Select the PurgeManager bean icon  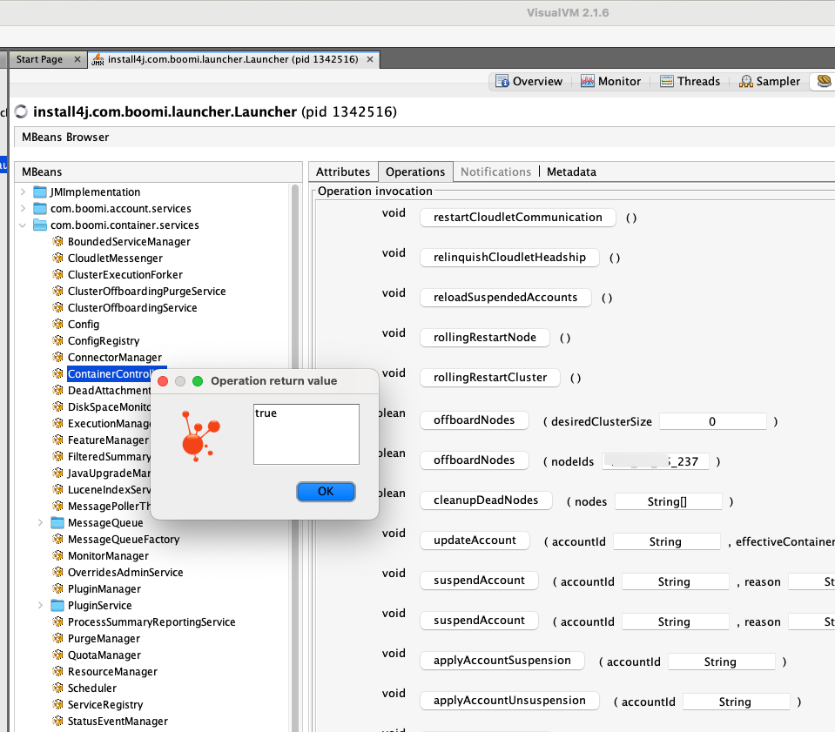point(58,638)
